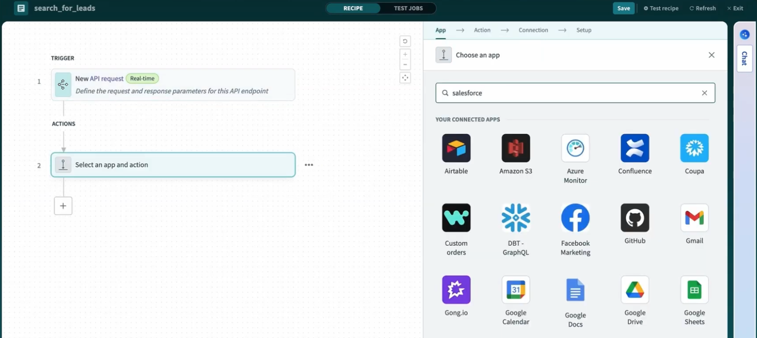Viewport: 757px width, 338px height.
Task: Open step 2 more options menu
Action: 309,165
